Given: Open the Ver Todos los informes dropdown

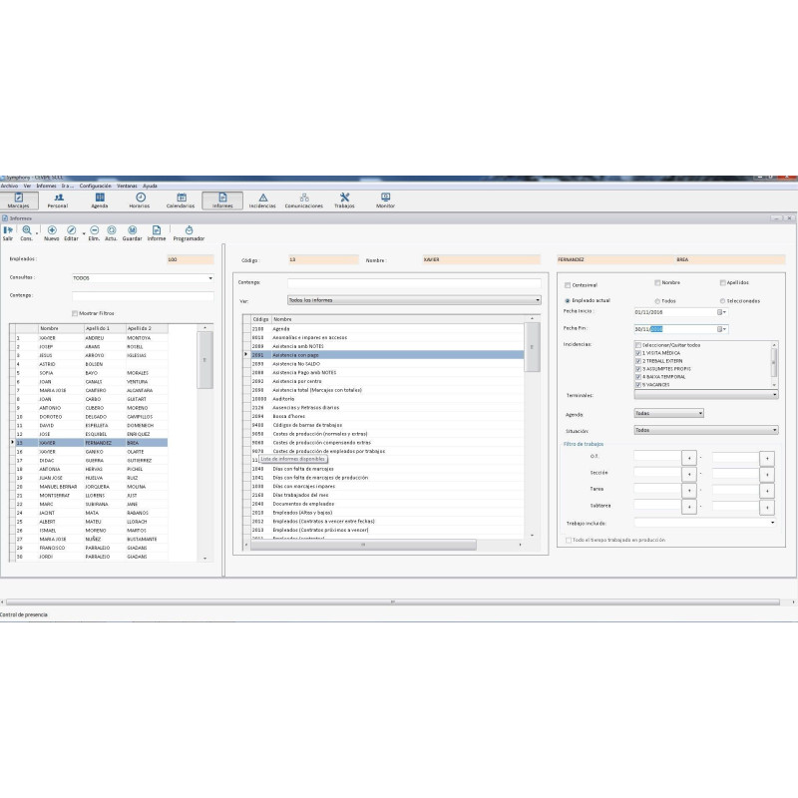Looking at the screenshot, I should click(414, 300).
